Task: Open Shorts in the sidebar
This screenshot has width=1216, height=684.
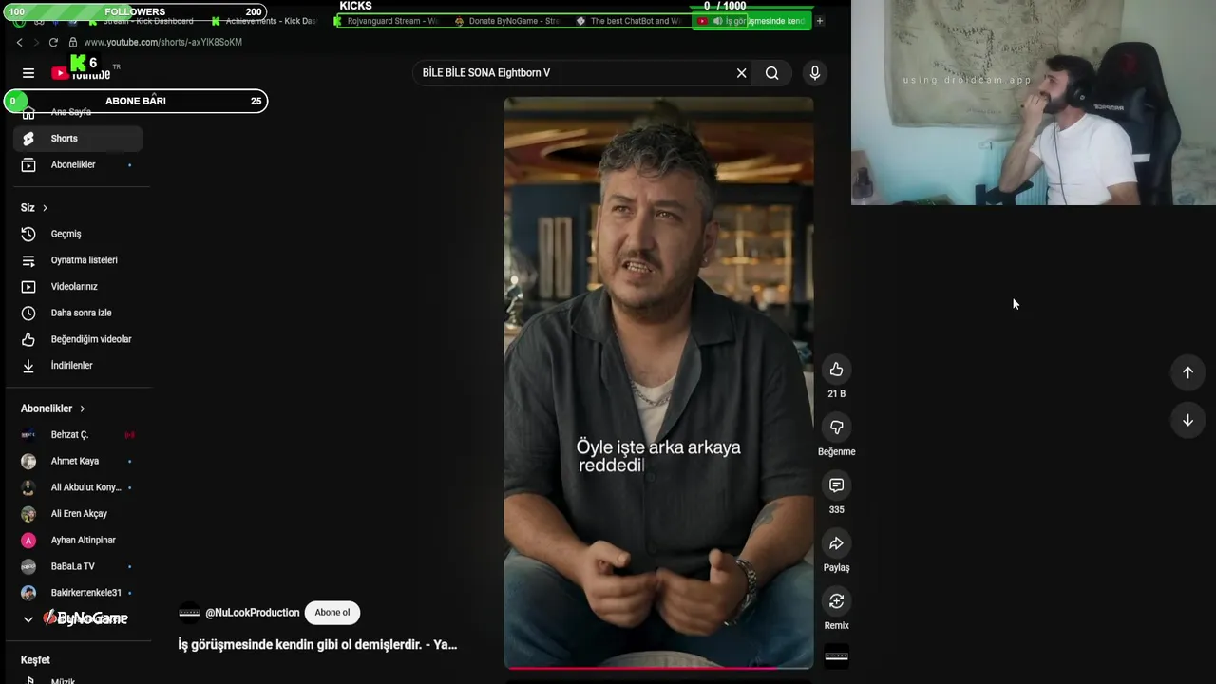Action: tap(78, 139)
